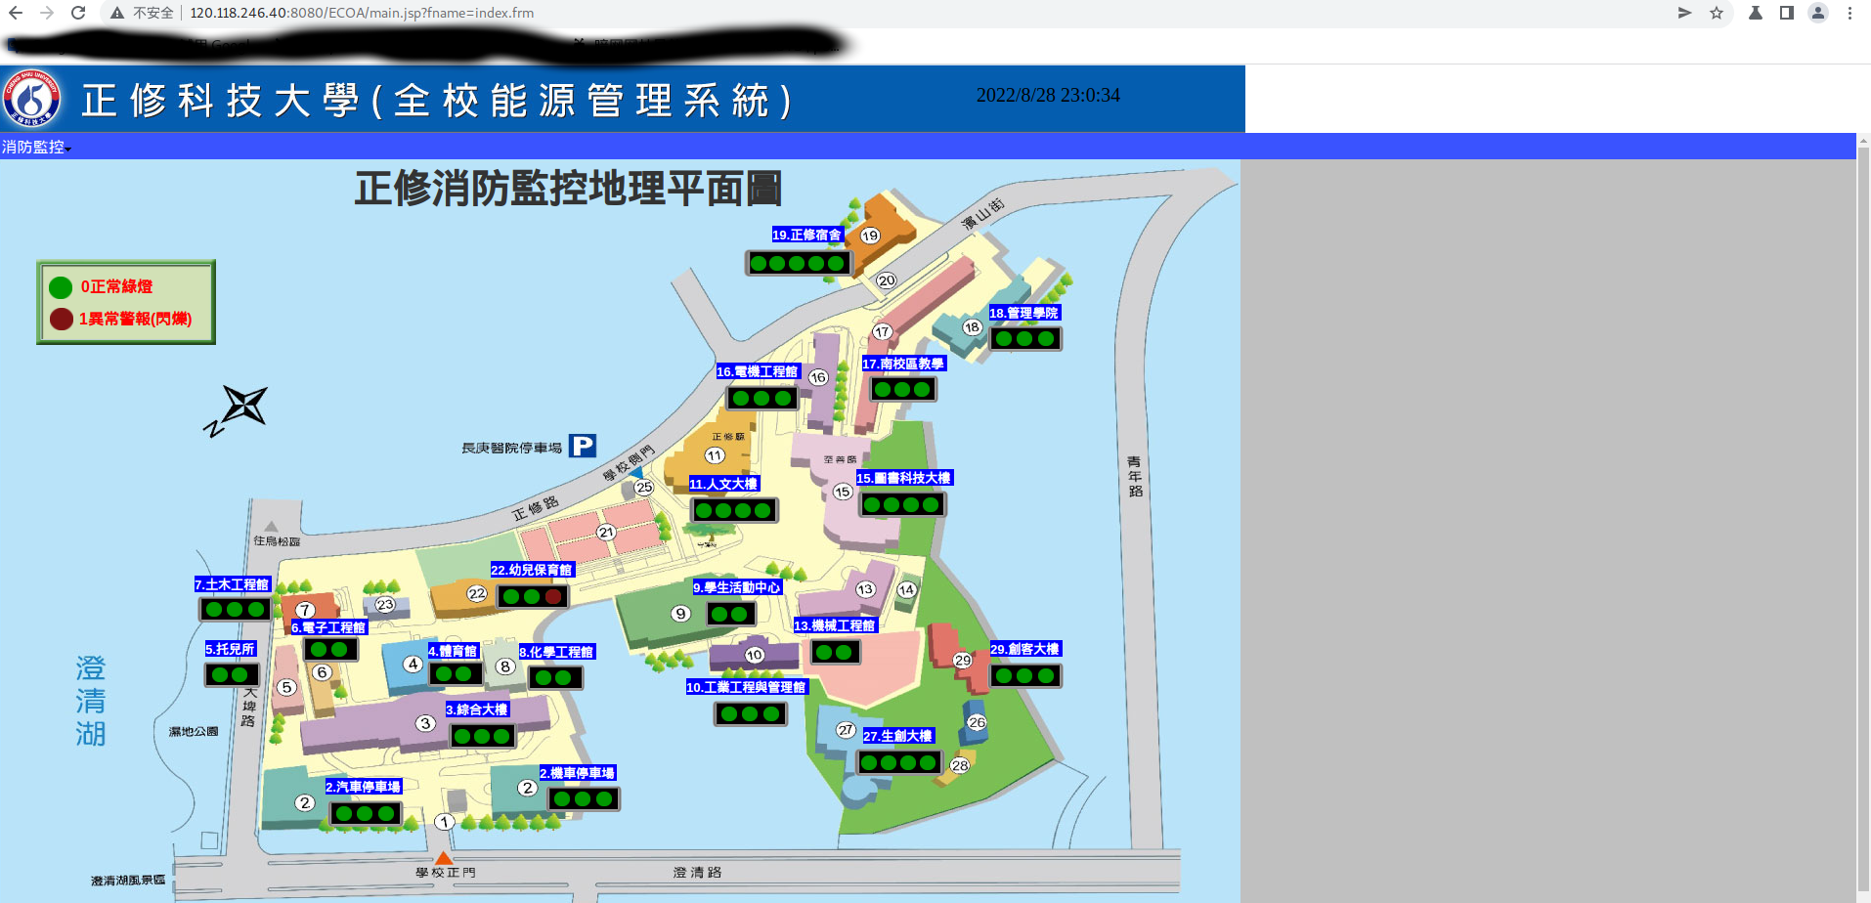The width and height of the screenshot is (1871, 903).
Task: Select the 9.學生活動中心 label
Action: click(737, 587)
